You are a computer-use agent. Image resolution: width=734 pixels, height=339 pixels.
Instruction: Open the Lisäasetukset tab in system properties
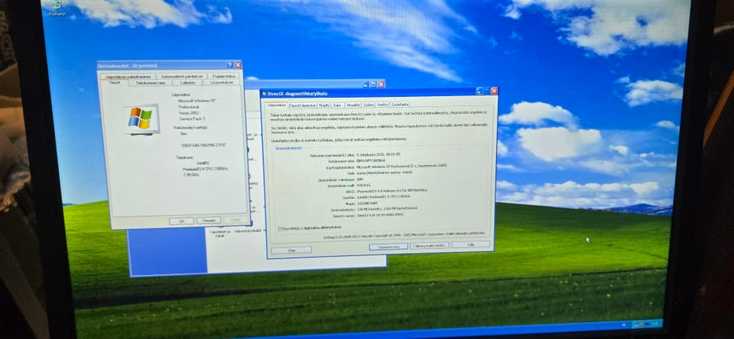pyautogui.click(x=222, y=82)
